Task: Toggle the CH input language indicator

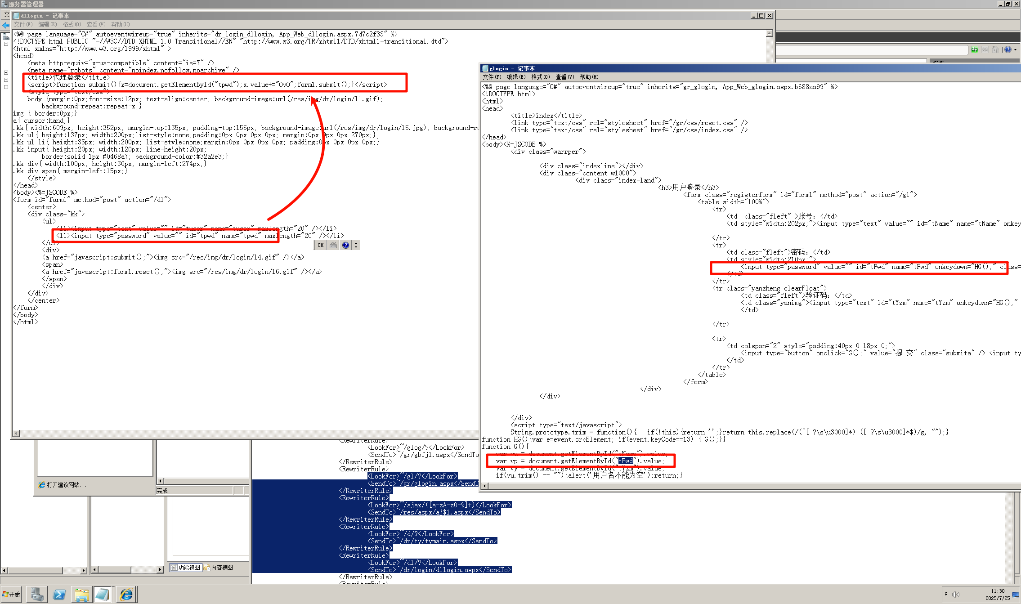Action: point(320,245)
